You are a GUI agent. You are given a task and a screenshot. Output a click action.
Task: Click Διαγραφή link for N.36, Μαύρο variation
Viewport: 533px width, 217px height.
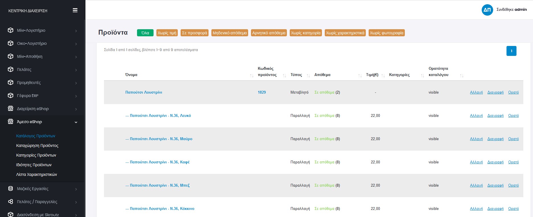(x=495, y=139)
